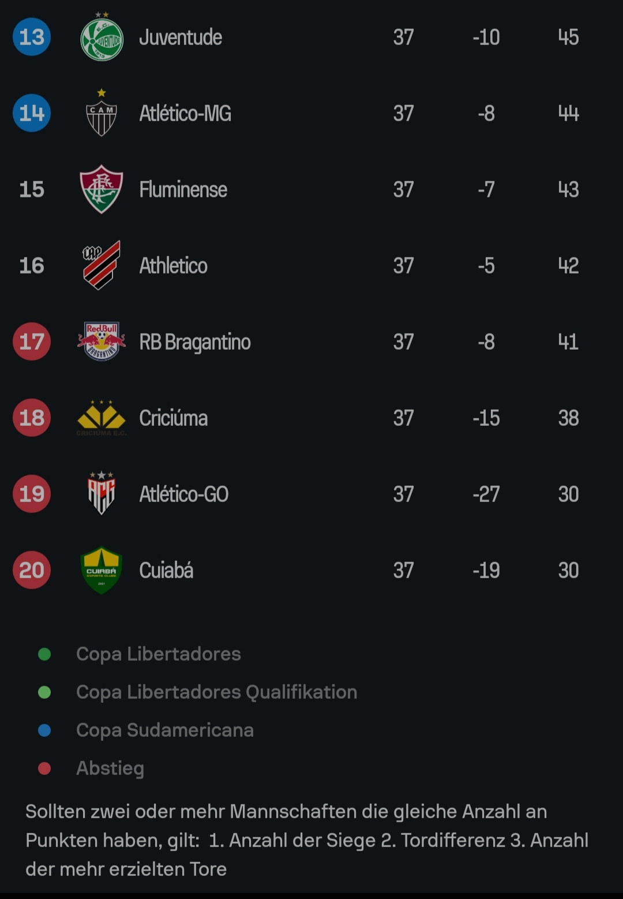
Task: Click the Fluminense club crest
Action: (x=102, y=189)
